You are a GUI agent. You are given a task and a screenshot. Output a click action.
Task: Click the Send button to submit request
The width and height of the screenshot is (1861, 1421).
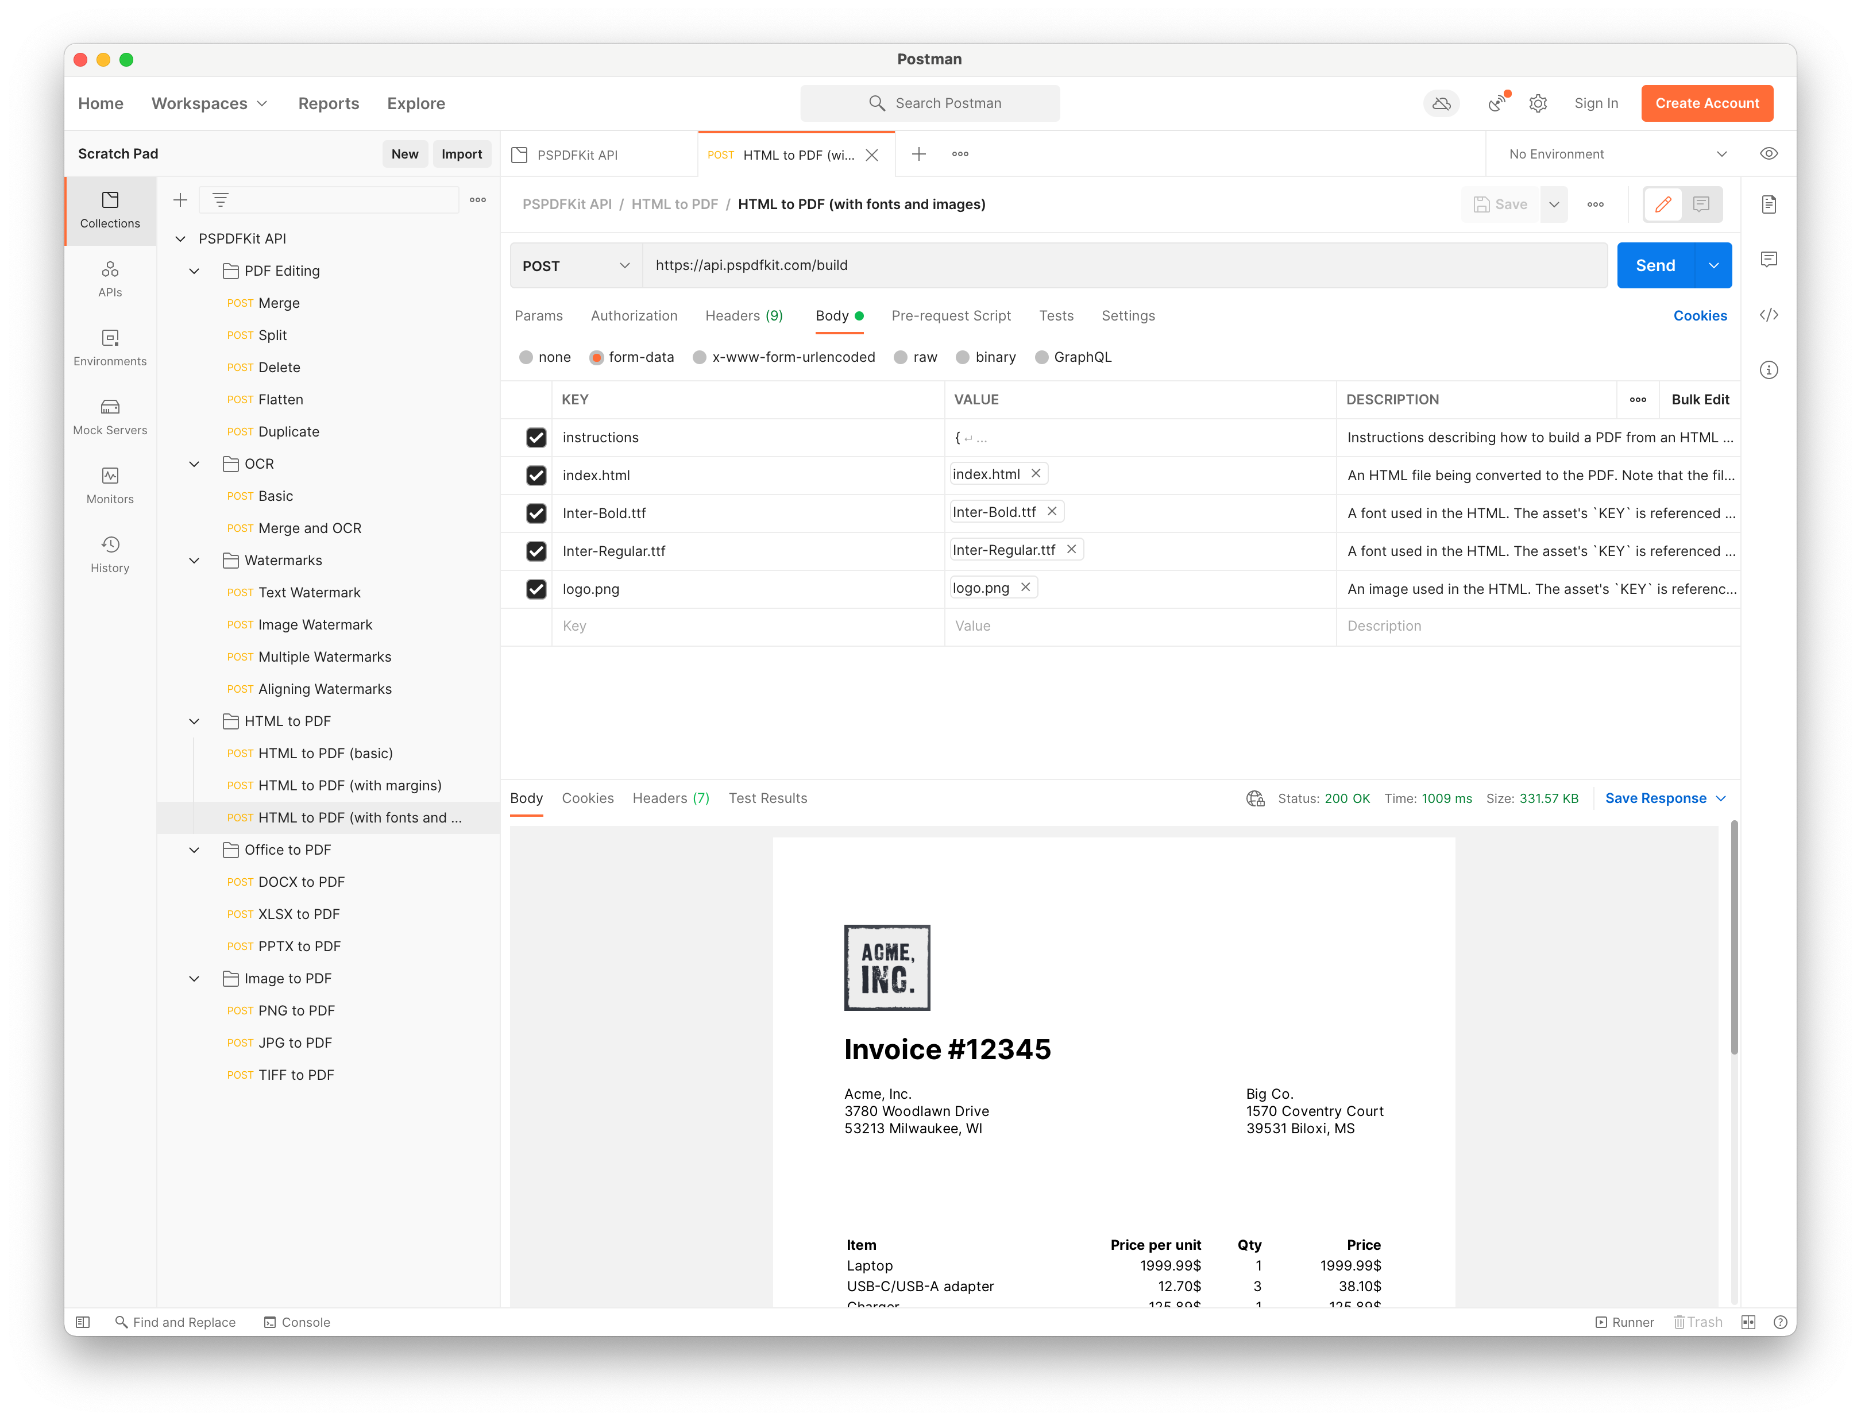[x=1654, y=266]
